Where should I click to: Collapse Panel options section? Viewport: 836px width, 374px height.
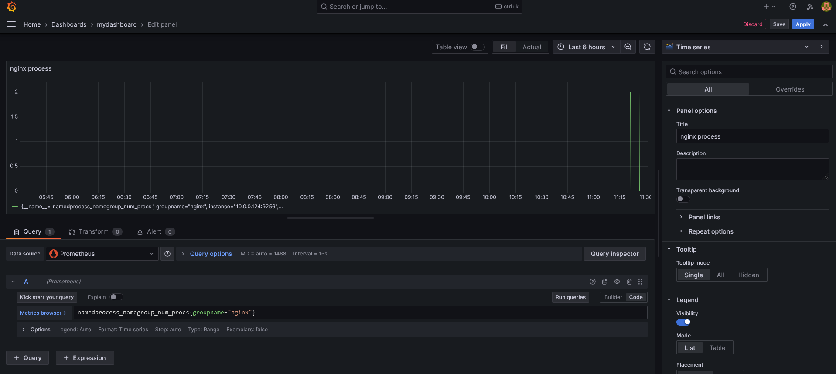pyautogui.click(x=696, y=111)
